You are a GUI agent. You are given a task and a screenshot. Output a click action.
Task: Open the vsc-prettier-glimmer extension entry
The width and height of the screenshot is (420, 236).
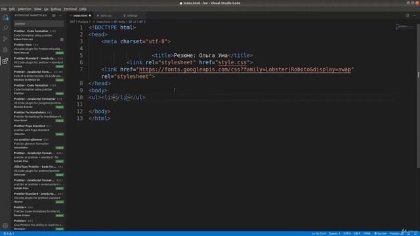(x=39, y=144)
